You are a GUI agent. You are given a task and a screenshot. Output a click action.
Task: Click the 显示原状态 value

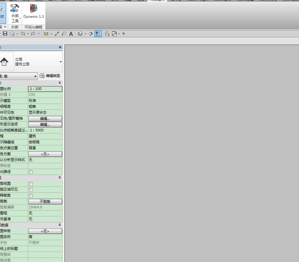pyautogui.click(x=45, y=112)
